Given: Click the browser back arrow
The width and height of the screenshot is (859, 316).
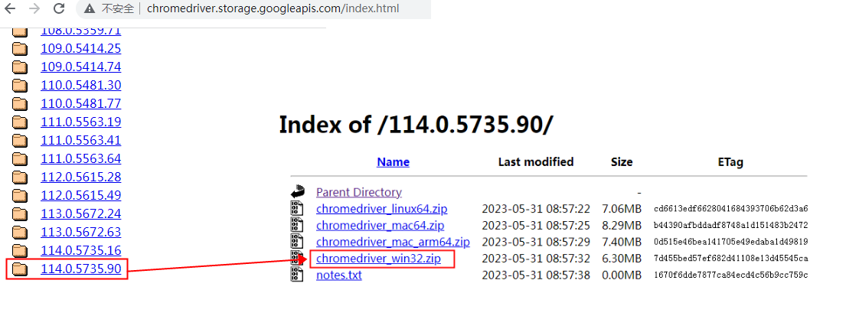Looking at the screenshot, I should point(11,8).
